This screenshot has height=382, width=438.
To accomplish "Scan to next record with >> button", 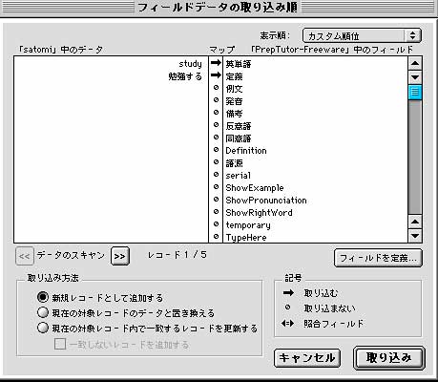I will tap(120, 256).
